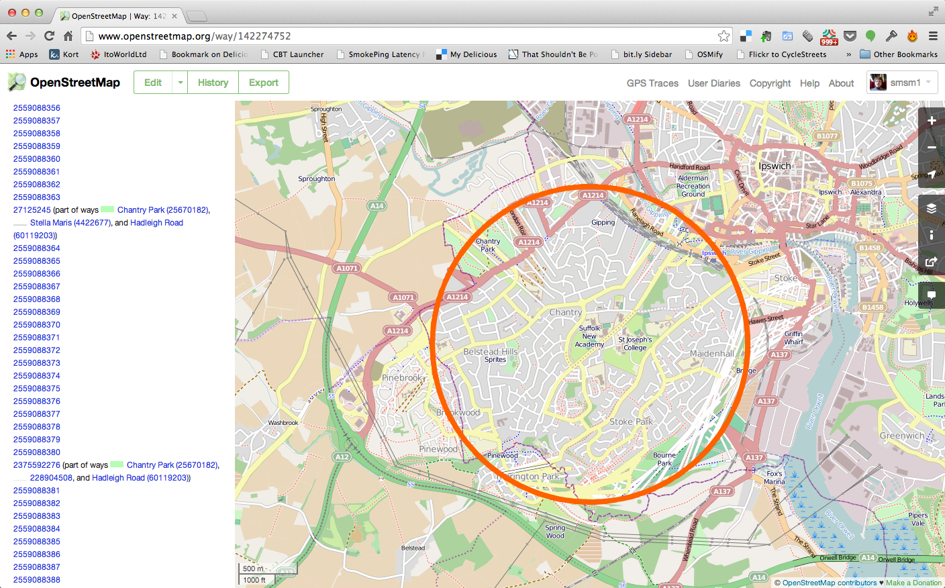Open node 2559088388 link
Screen dimensions: 945x588
coord(37,580)
